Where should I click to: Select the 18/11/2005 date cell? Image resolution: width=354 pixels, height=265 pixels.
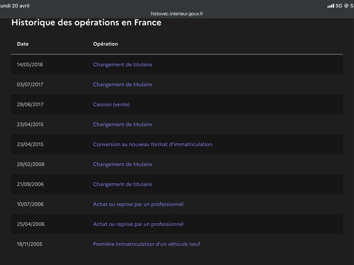click(30, 244)
